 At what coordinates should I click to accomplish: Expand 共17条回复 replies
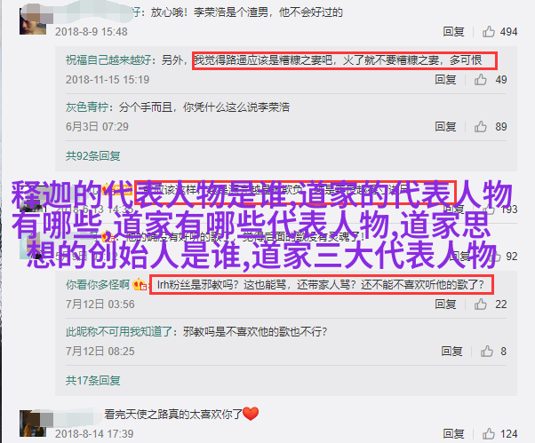click(x=92, y=380)
